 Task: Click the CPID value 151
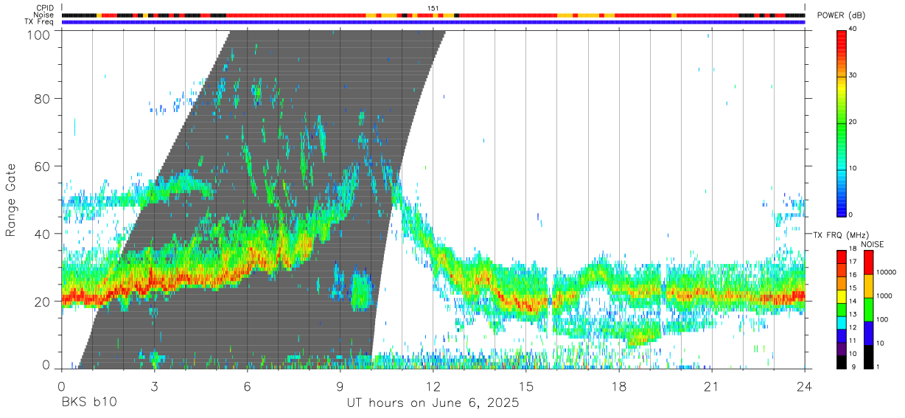point(433,8)
